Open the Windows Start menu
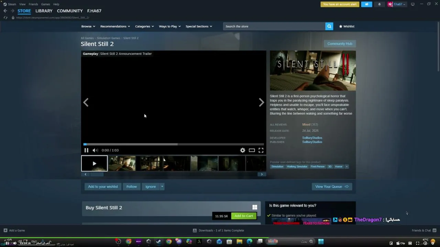The image size is (440, 247). pos(321,242)
